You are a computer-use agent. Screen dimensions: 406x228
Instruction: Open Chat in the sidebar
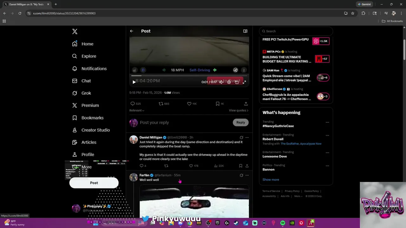[82, 81]
